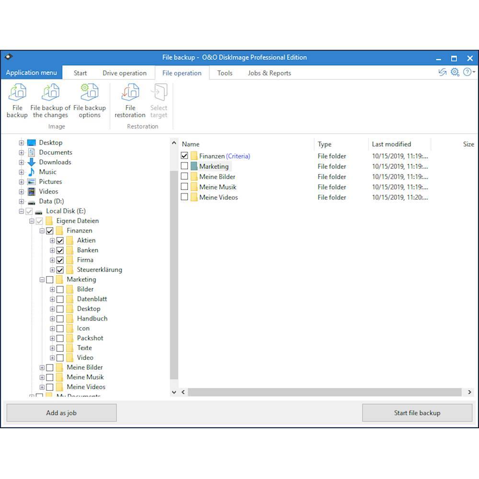Screen dimensions: 479x479
Task: Check the Marketing checkbox in the tree
Action: (x=50, y=280)
